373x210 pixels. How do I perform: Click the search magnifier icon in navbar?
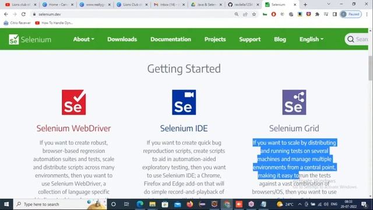[x=351, y=39]
